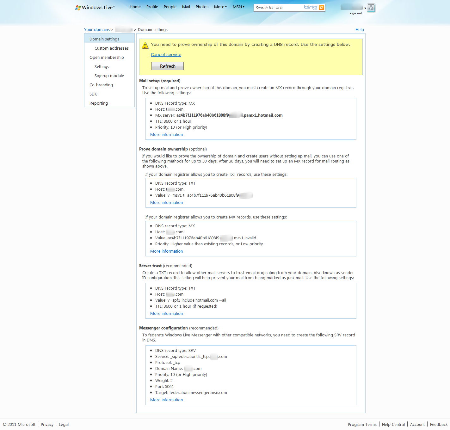Image resolution: width=450 pixels, height=430 pixels.
Task: Click the Refresh button
Action: 168,66
